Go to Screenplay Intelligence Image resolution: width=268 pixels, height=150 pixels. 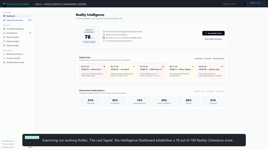[x=17, y=29]
